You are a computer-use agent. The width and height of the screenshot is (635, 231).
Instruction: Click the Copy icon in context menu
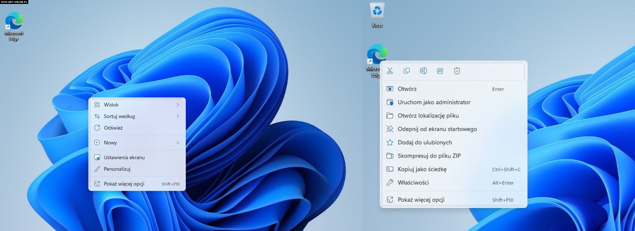(406, 71)
